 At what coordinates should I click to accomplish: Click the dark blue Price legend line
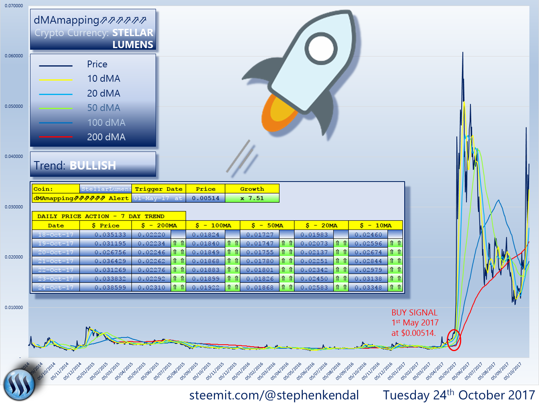click(x=56, y=65)
